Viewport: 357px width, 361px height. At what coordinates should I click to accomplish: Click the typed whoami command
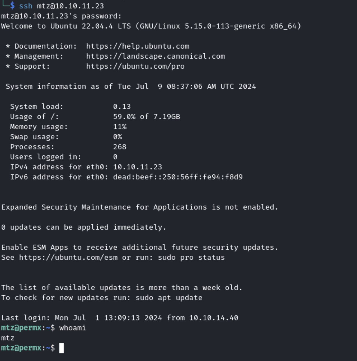72,328
